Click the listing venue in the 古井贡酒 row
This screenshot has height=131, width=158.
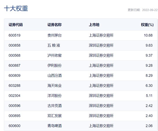coord(101,106)
